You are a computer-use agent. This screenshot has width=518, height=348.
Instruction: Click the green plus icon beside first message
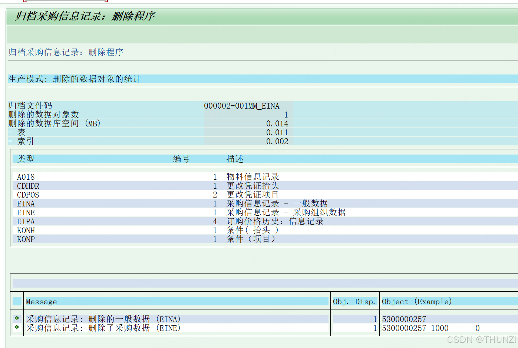coord(17,319)
